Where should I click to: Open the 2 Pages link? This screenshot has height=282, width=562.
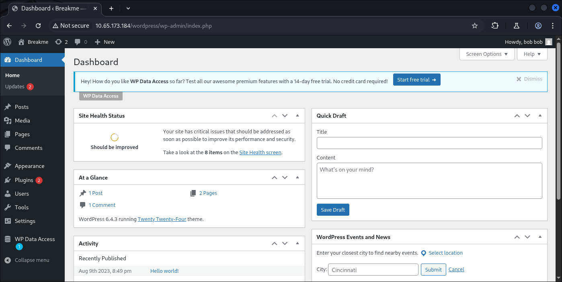coord(208,193)
